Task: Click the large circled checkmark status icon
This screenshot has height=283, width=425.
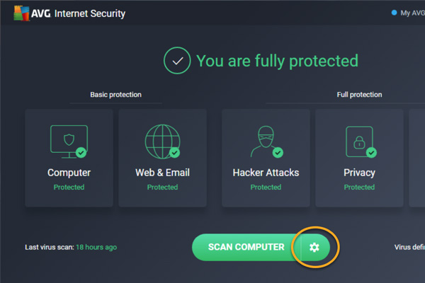Action: (x=177, y=60)
